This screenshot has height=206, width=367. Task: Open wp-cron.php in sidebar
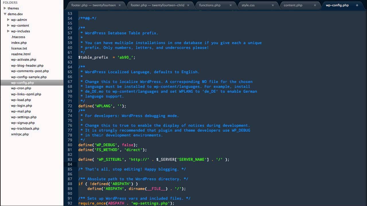pyautogui.click(x=21, y=88)
